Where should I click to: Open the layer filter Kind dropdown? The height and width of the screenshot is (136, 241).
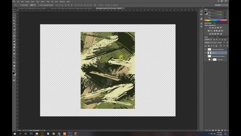click(208, 40)
